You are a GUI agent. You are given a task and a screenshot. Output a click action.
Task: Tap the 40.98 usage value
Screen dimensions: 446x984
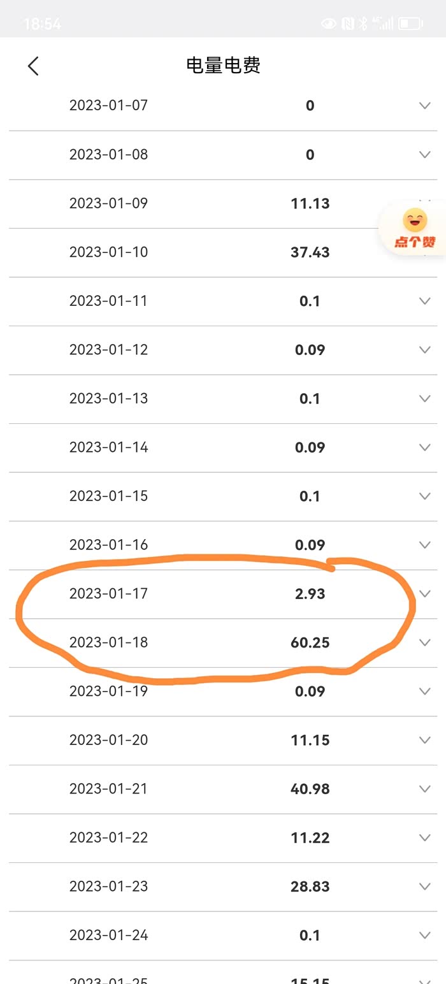[310, 789]
